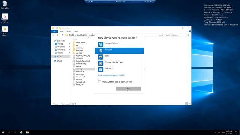This screenshot has width=240, height=135.
Task: Select Quick access in navigation pane
Action: click(61, 41)
